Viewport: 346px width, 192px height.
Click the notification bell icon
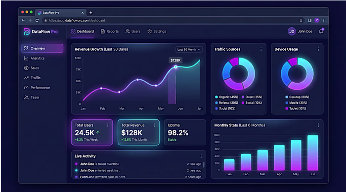(321, 32)
